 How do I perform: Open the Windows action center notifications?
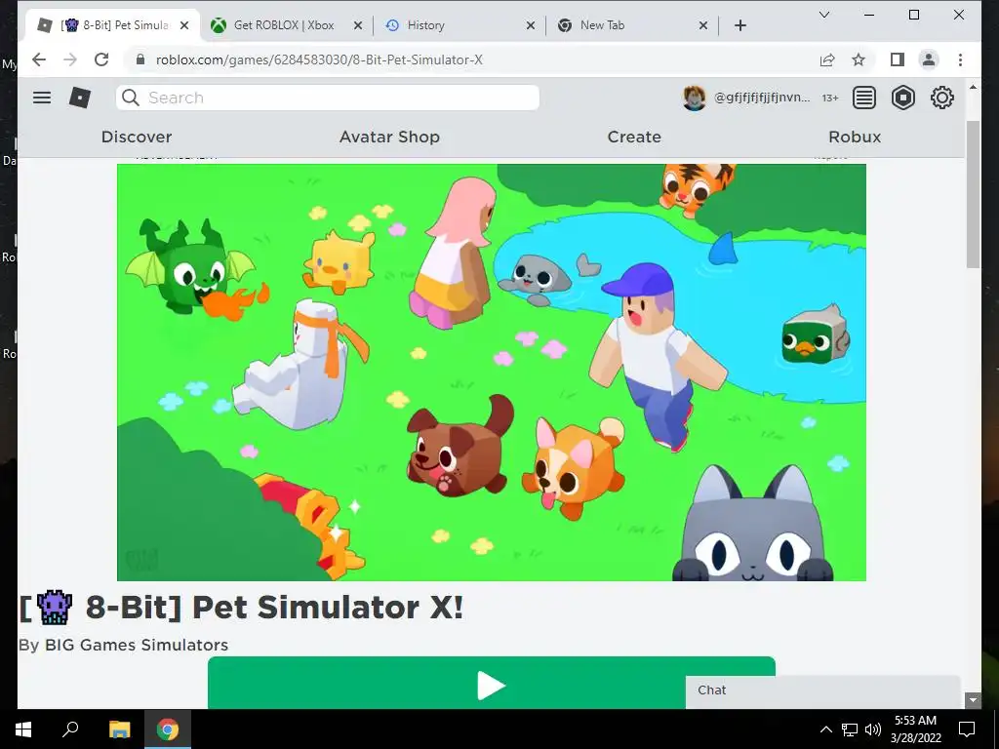(967, 729)
